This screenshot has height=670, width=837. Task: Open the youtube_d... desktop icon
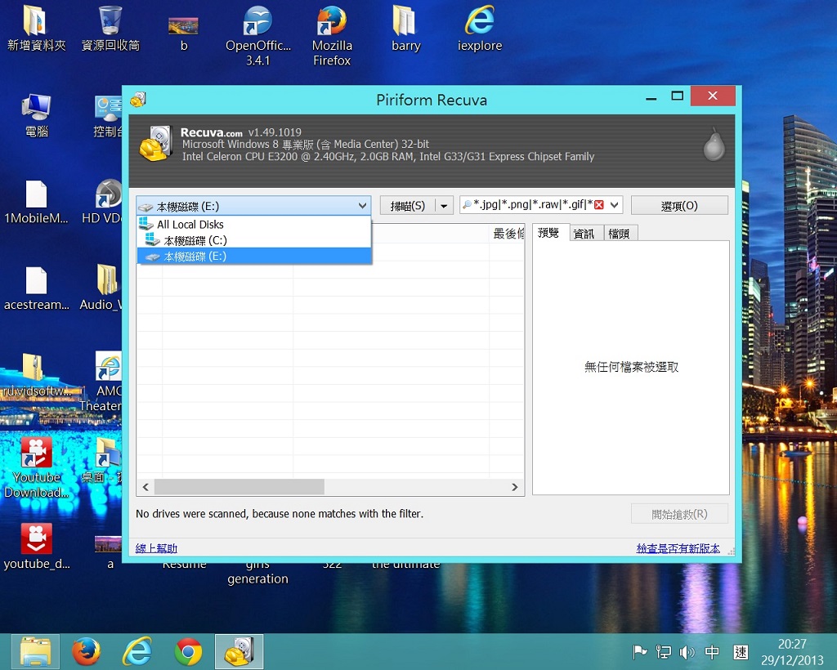pos(36,547)
